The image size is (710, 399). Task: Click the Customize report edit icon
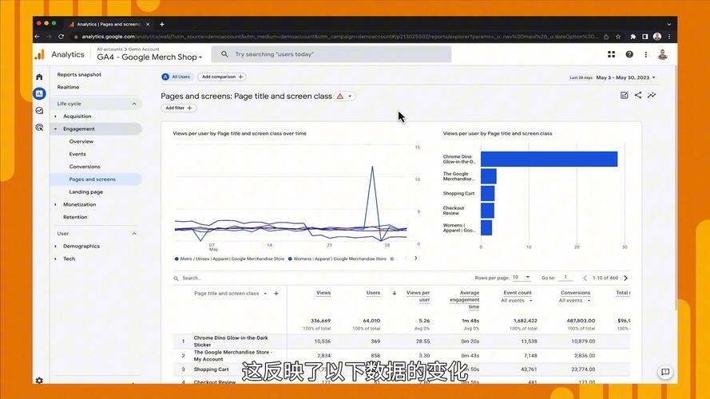click(624, 96)
